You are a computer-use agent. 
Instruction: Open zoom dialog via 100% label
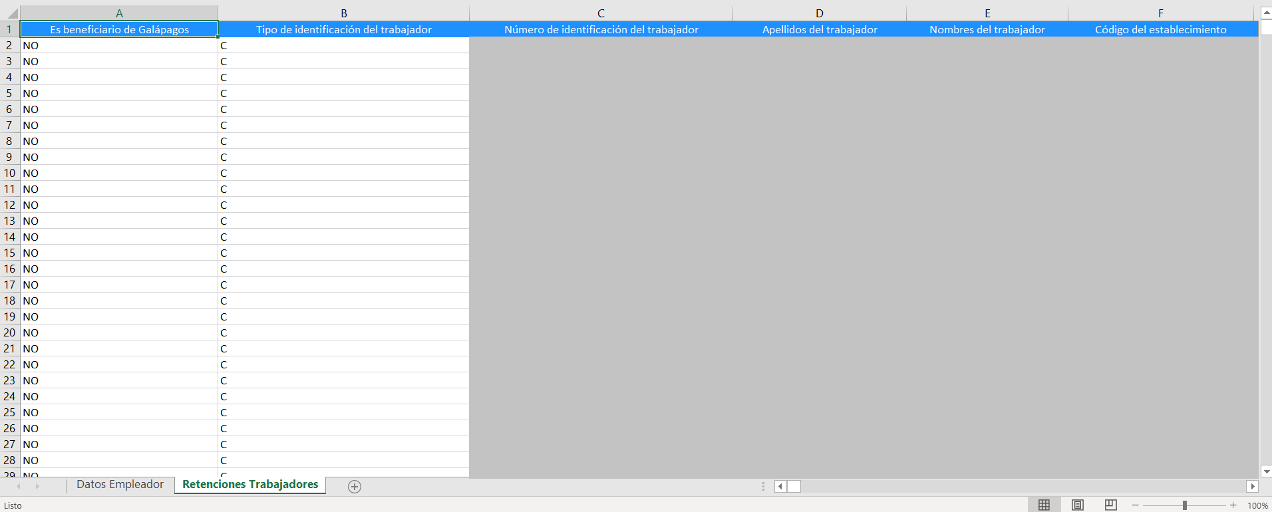point(1257,505)
